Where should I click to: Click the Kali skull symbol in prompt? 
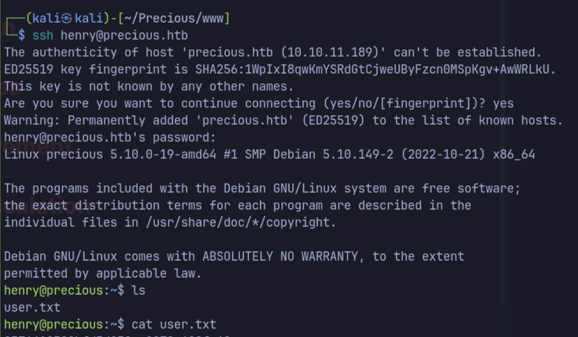66,18
